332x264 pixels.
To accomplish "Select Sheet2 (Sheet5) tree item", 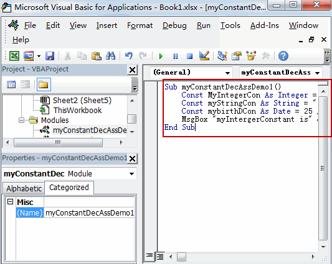I will (82, 101).
